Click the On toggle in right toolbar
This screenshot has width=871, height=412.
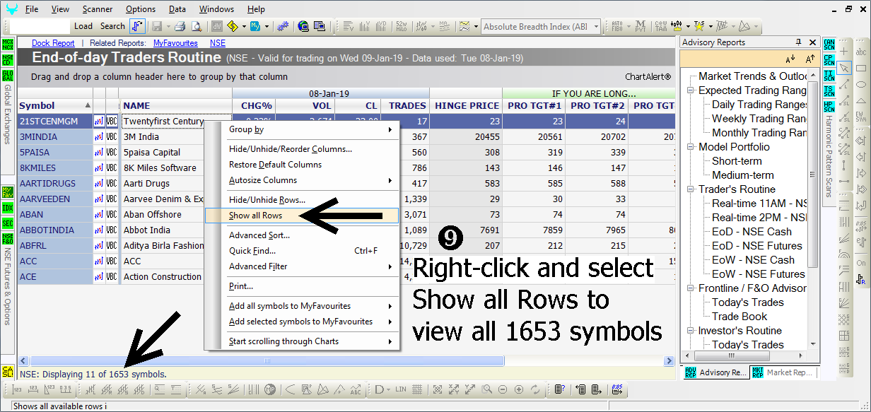pos(861,263)
